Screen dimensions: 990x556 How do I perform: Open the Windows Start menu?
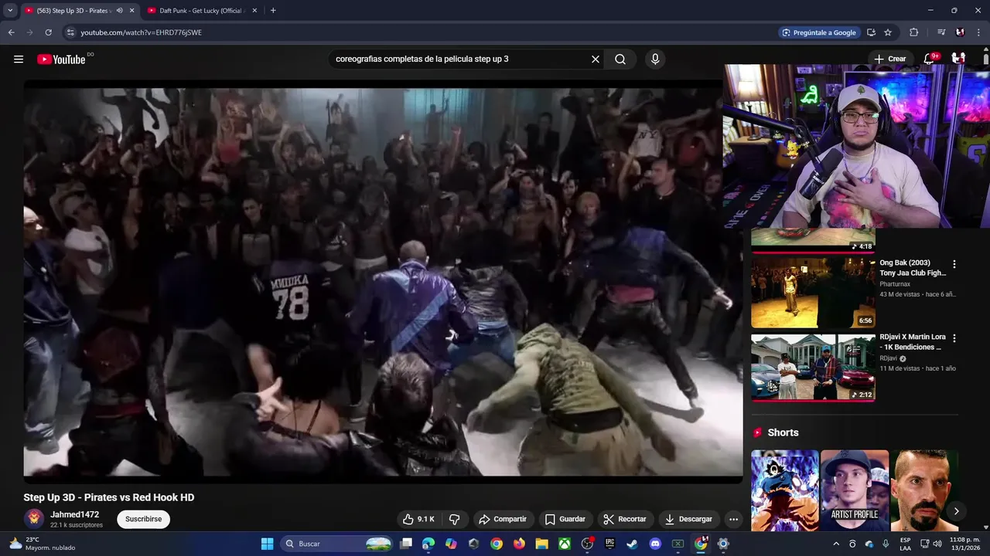[268, 544]
